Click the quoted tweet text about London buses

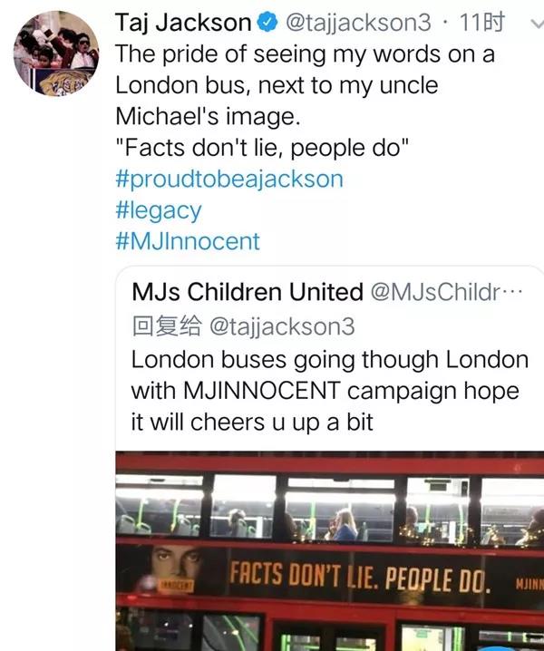[x=330, y=391]
